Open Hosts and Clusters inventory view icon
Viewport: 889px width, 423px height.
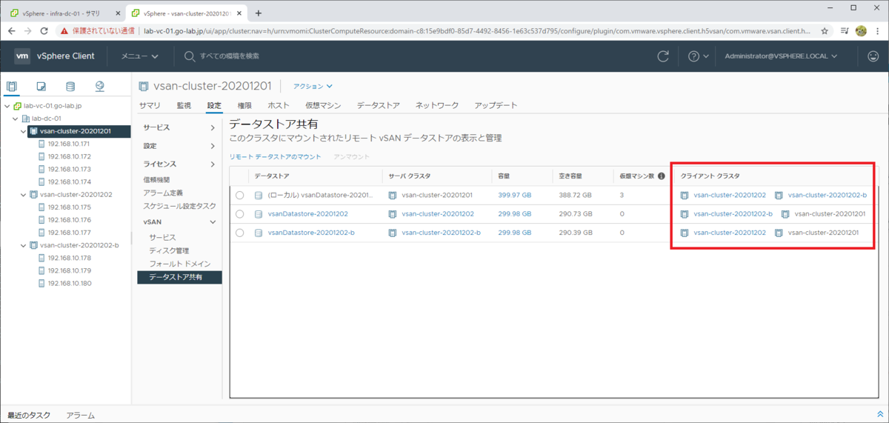point(11,86)
